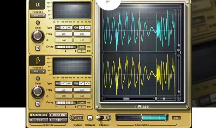Click the alpha second filter Freq field 2000

click(x=82, y=34)
